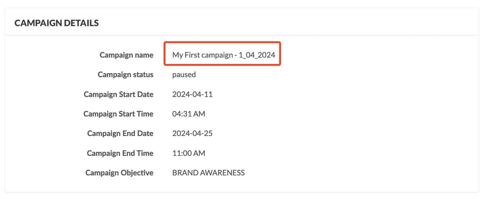Click the '1_04_2024' suffix in campaign name
Viewport: 484px width, 199px height.
click(257, 55)
